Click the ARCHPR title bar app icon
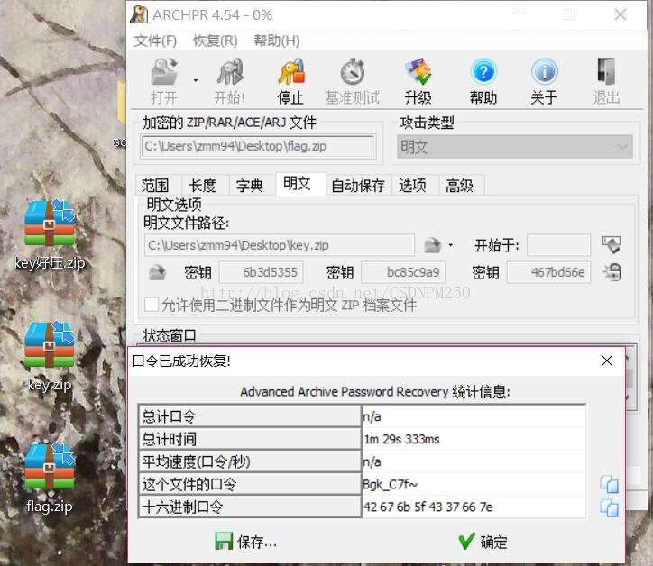 point(139,15)
